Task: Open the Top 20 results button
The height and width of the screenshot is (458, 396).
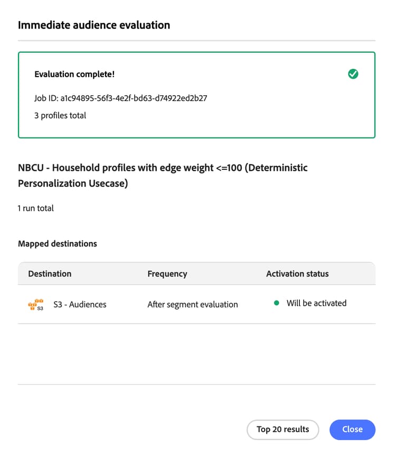Action: coord(282,429)
